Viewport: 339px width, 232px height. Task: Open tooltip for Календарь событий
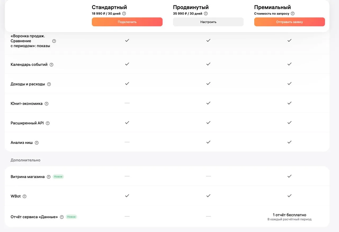click(51, 65)
